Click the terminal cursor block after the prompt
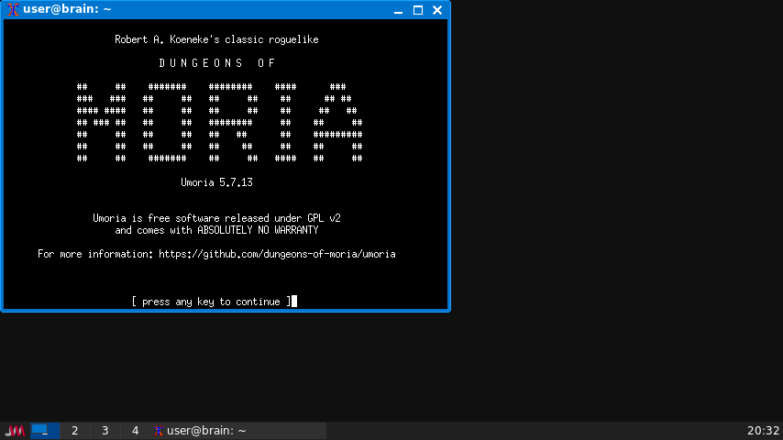This screenshot has width=783, height=440. 294,302
